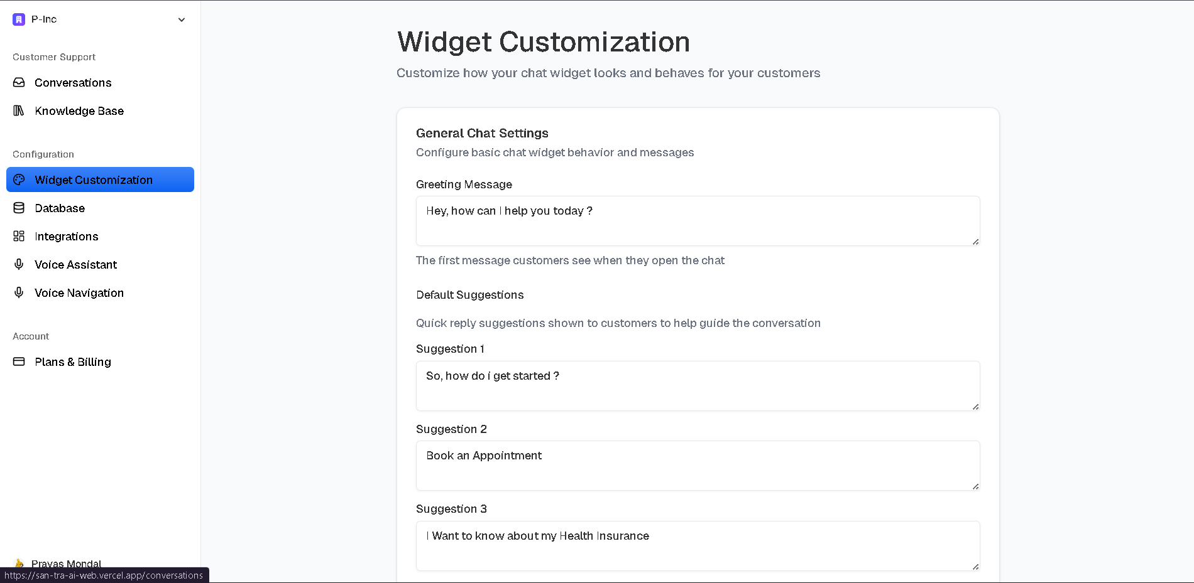Click the Suggestion 3 text area
Image resolution: width=1194 pixels, height=583 pixels.
698,546
